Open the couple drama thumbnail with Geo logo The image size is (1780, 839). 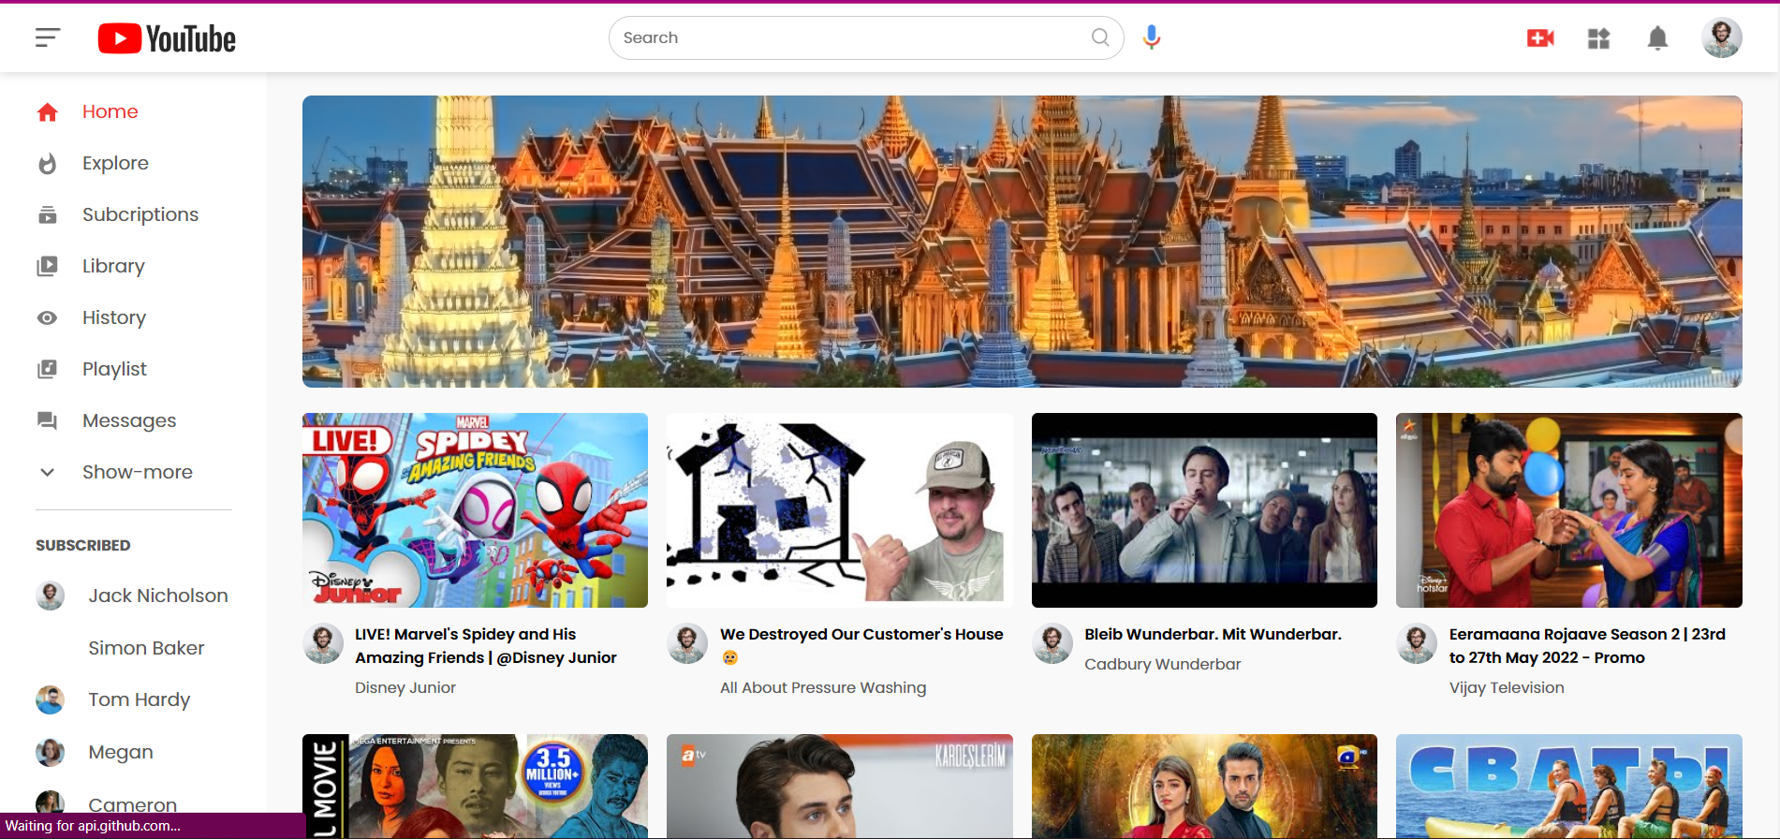(1204, 787)
